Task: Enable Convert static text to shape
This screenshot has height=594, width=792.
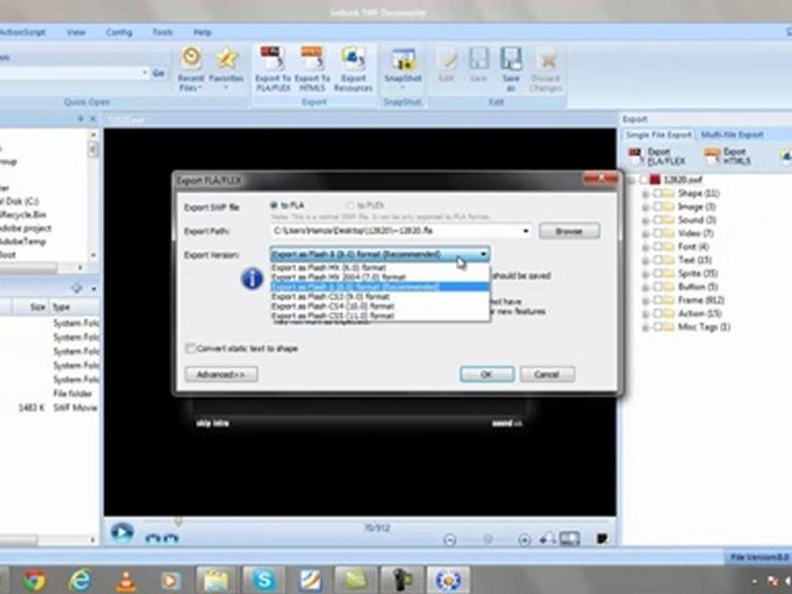Action: coord(191,348)
